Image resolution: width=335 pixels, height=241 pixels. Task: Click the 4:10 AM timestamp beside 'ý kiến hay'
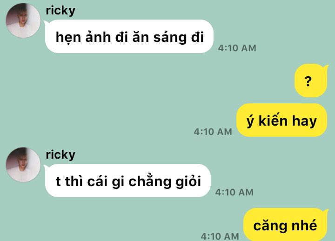click(213, 132)
